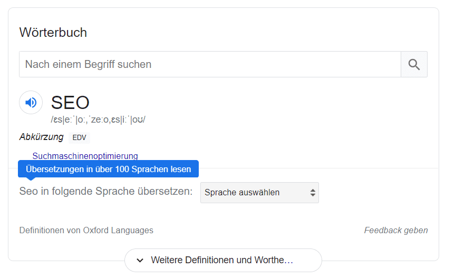Click the magnifying glass search icon
The width and height of the screenshot is (455, 279).
click(414, 65)
